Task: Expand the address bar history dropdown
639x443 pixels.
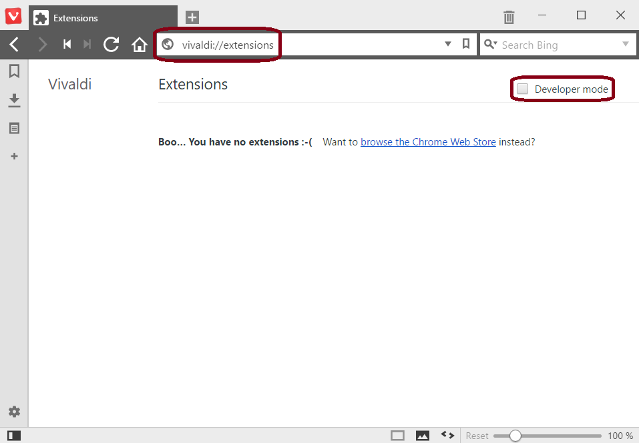Action: click(448, 44)
